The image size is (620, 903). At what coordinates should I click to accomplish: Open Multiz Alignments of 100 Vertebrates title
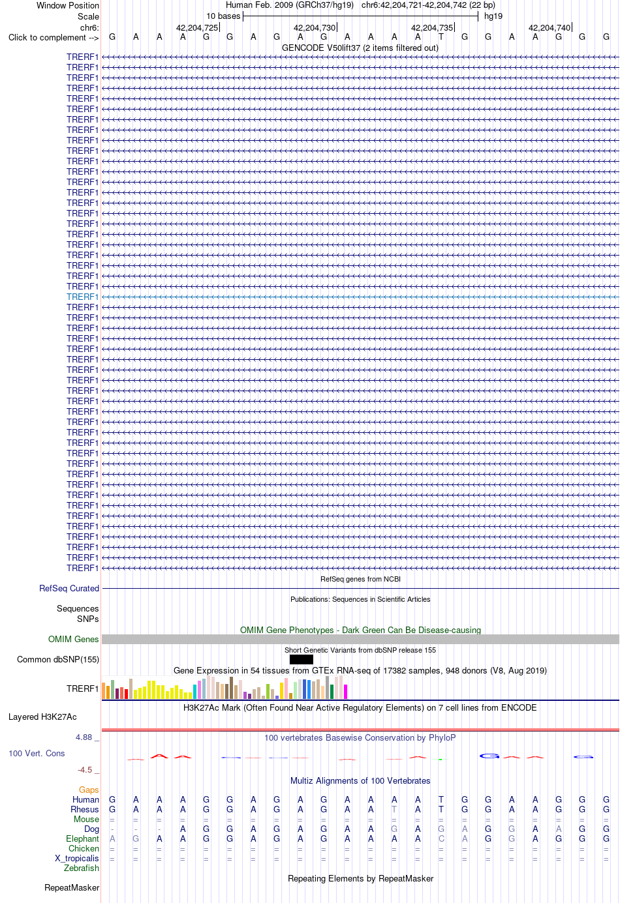tap(360, 781)
